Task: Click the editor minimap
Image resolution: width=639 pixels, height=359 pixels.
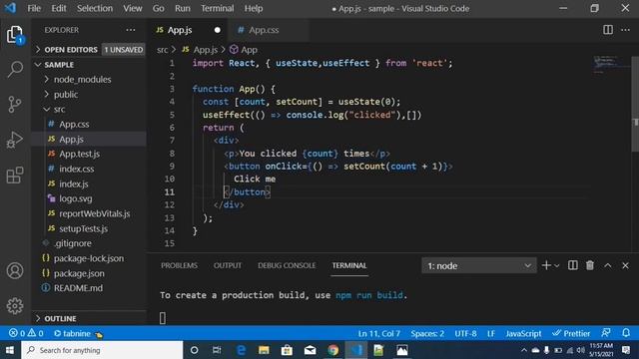Action: [610, 65]
